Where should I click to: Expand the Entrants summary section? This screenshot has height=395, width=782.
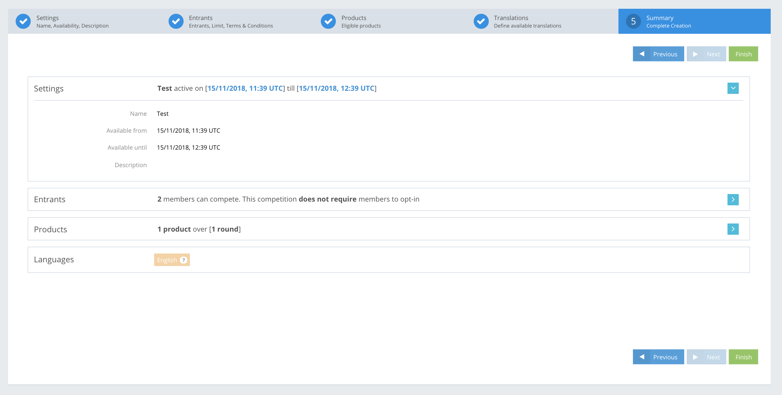(733, 199)
